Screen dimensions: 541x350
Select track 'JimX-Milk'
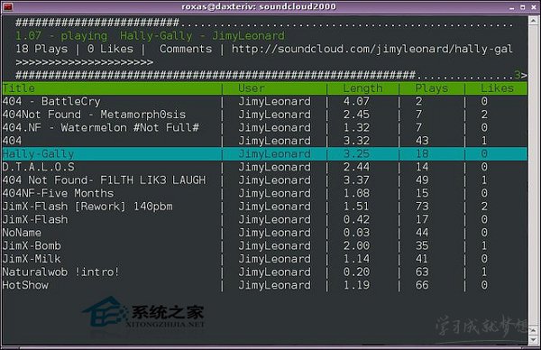coord(264,259)
